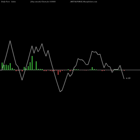Click the 4.10 value label

tap(128, 78)
